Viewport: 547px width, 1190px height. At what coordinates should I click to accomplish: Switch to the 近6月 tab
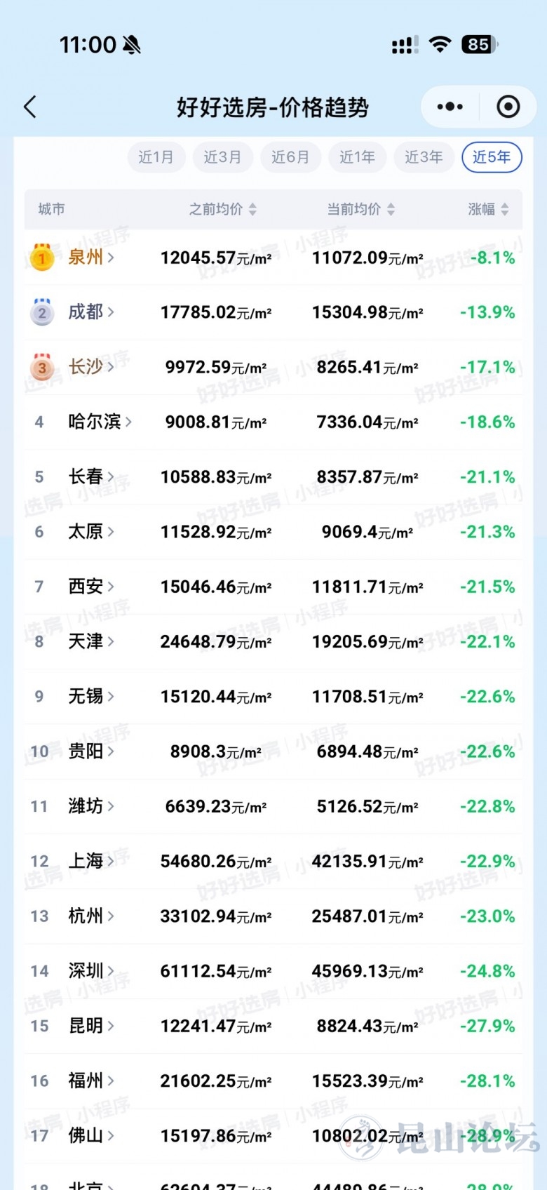point(290,157)
